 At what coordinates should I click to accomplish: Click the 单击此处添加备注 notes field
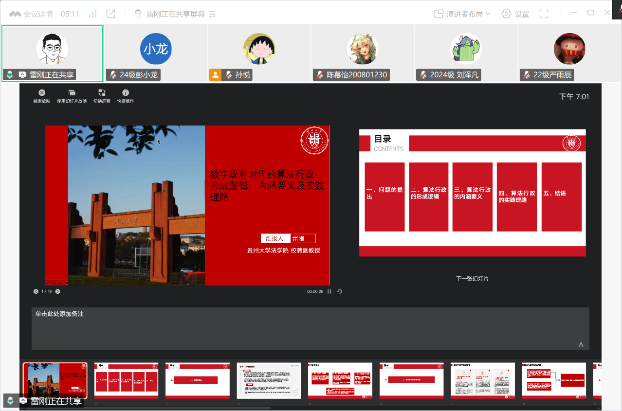(310, 328)
